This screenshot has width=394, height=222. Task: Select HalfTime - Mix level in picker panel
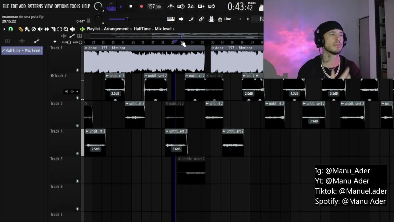pos(22,50)
